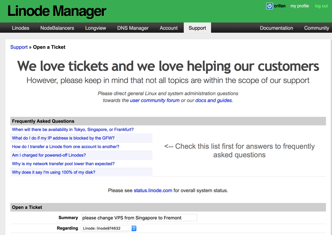The width and height of the screenshot is (332, 235).
Task: Expand the Regarding dropdown
Action: pyautogui.click(x=108, y=228)
